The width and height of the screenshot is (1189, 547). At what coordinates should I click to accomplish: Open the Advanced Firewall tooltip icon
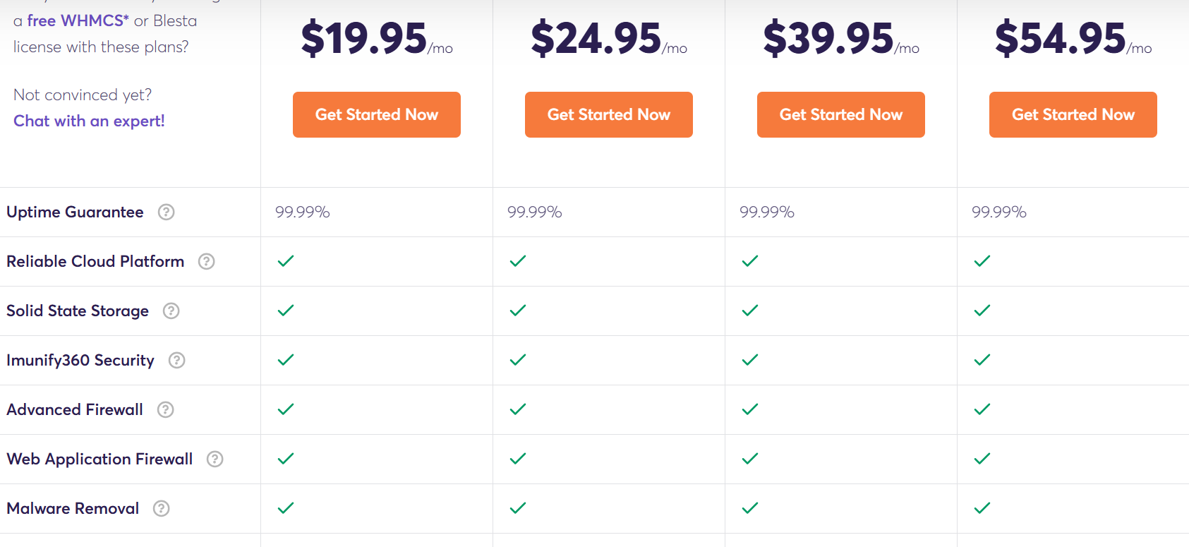(x=165, y=409)
